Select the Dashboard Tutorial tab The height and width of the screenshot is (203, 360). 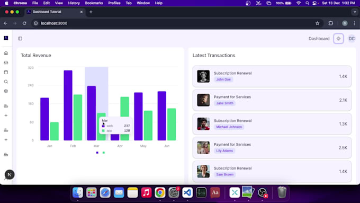coord(55,12)
